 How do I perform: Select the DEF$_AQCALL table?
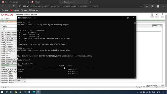(x=6, y=43)
